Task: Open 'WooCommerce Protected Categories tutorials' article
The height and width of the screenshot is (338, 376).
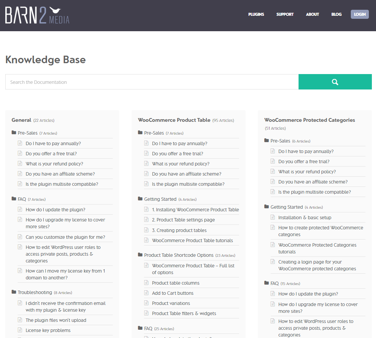Action: (317, 249)
